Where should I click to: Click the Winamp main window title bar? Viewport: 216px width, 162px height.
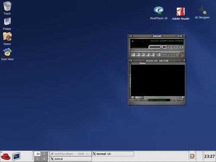tap(157, 36)
